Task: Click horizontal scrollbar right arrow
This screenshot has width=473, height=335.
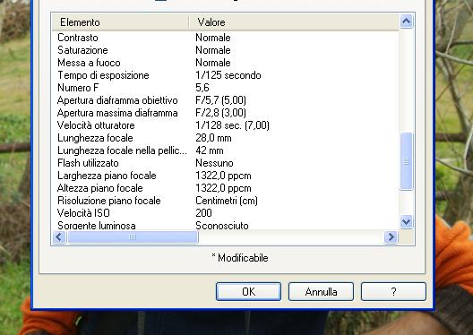Action: [391, 237]
